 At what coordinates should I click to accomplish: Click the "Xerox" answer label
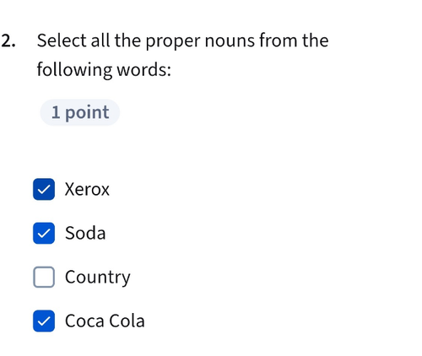coord(87,189)
